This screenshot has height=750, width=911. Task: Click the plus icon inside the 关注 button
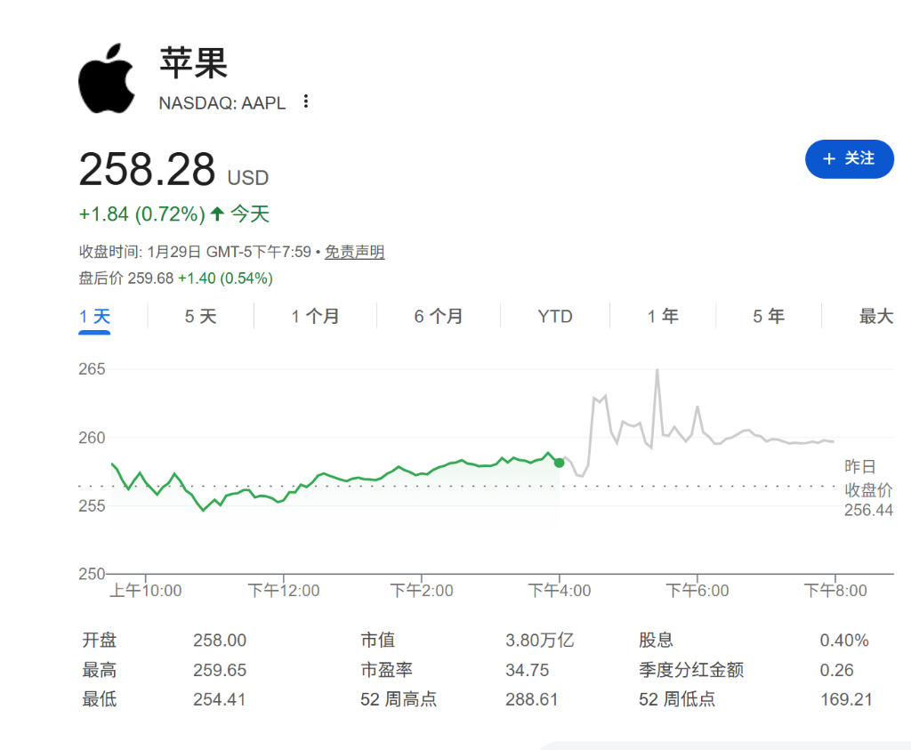[828, 159]
